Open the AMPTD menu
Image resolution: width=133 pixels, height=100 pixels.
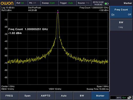[45, 96]
